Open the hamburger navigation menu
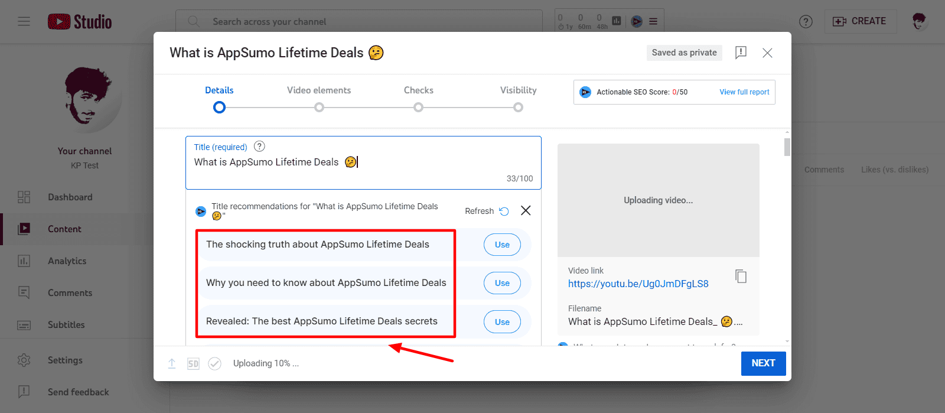 24,21
